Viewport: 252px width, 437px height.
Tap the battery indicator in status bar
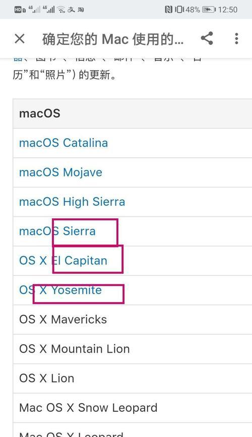[x=209, y=10]
